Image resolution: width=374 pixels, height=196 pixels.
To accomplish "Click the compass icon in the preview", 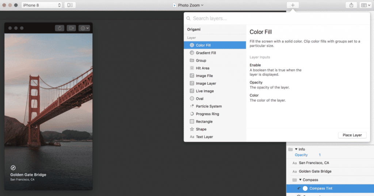I will 13,168.
